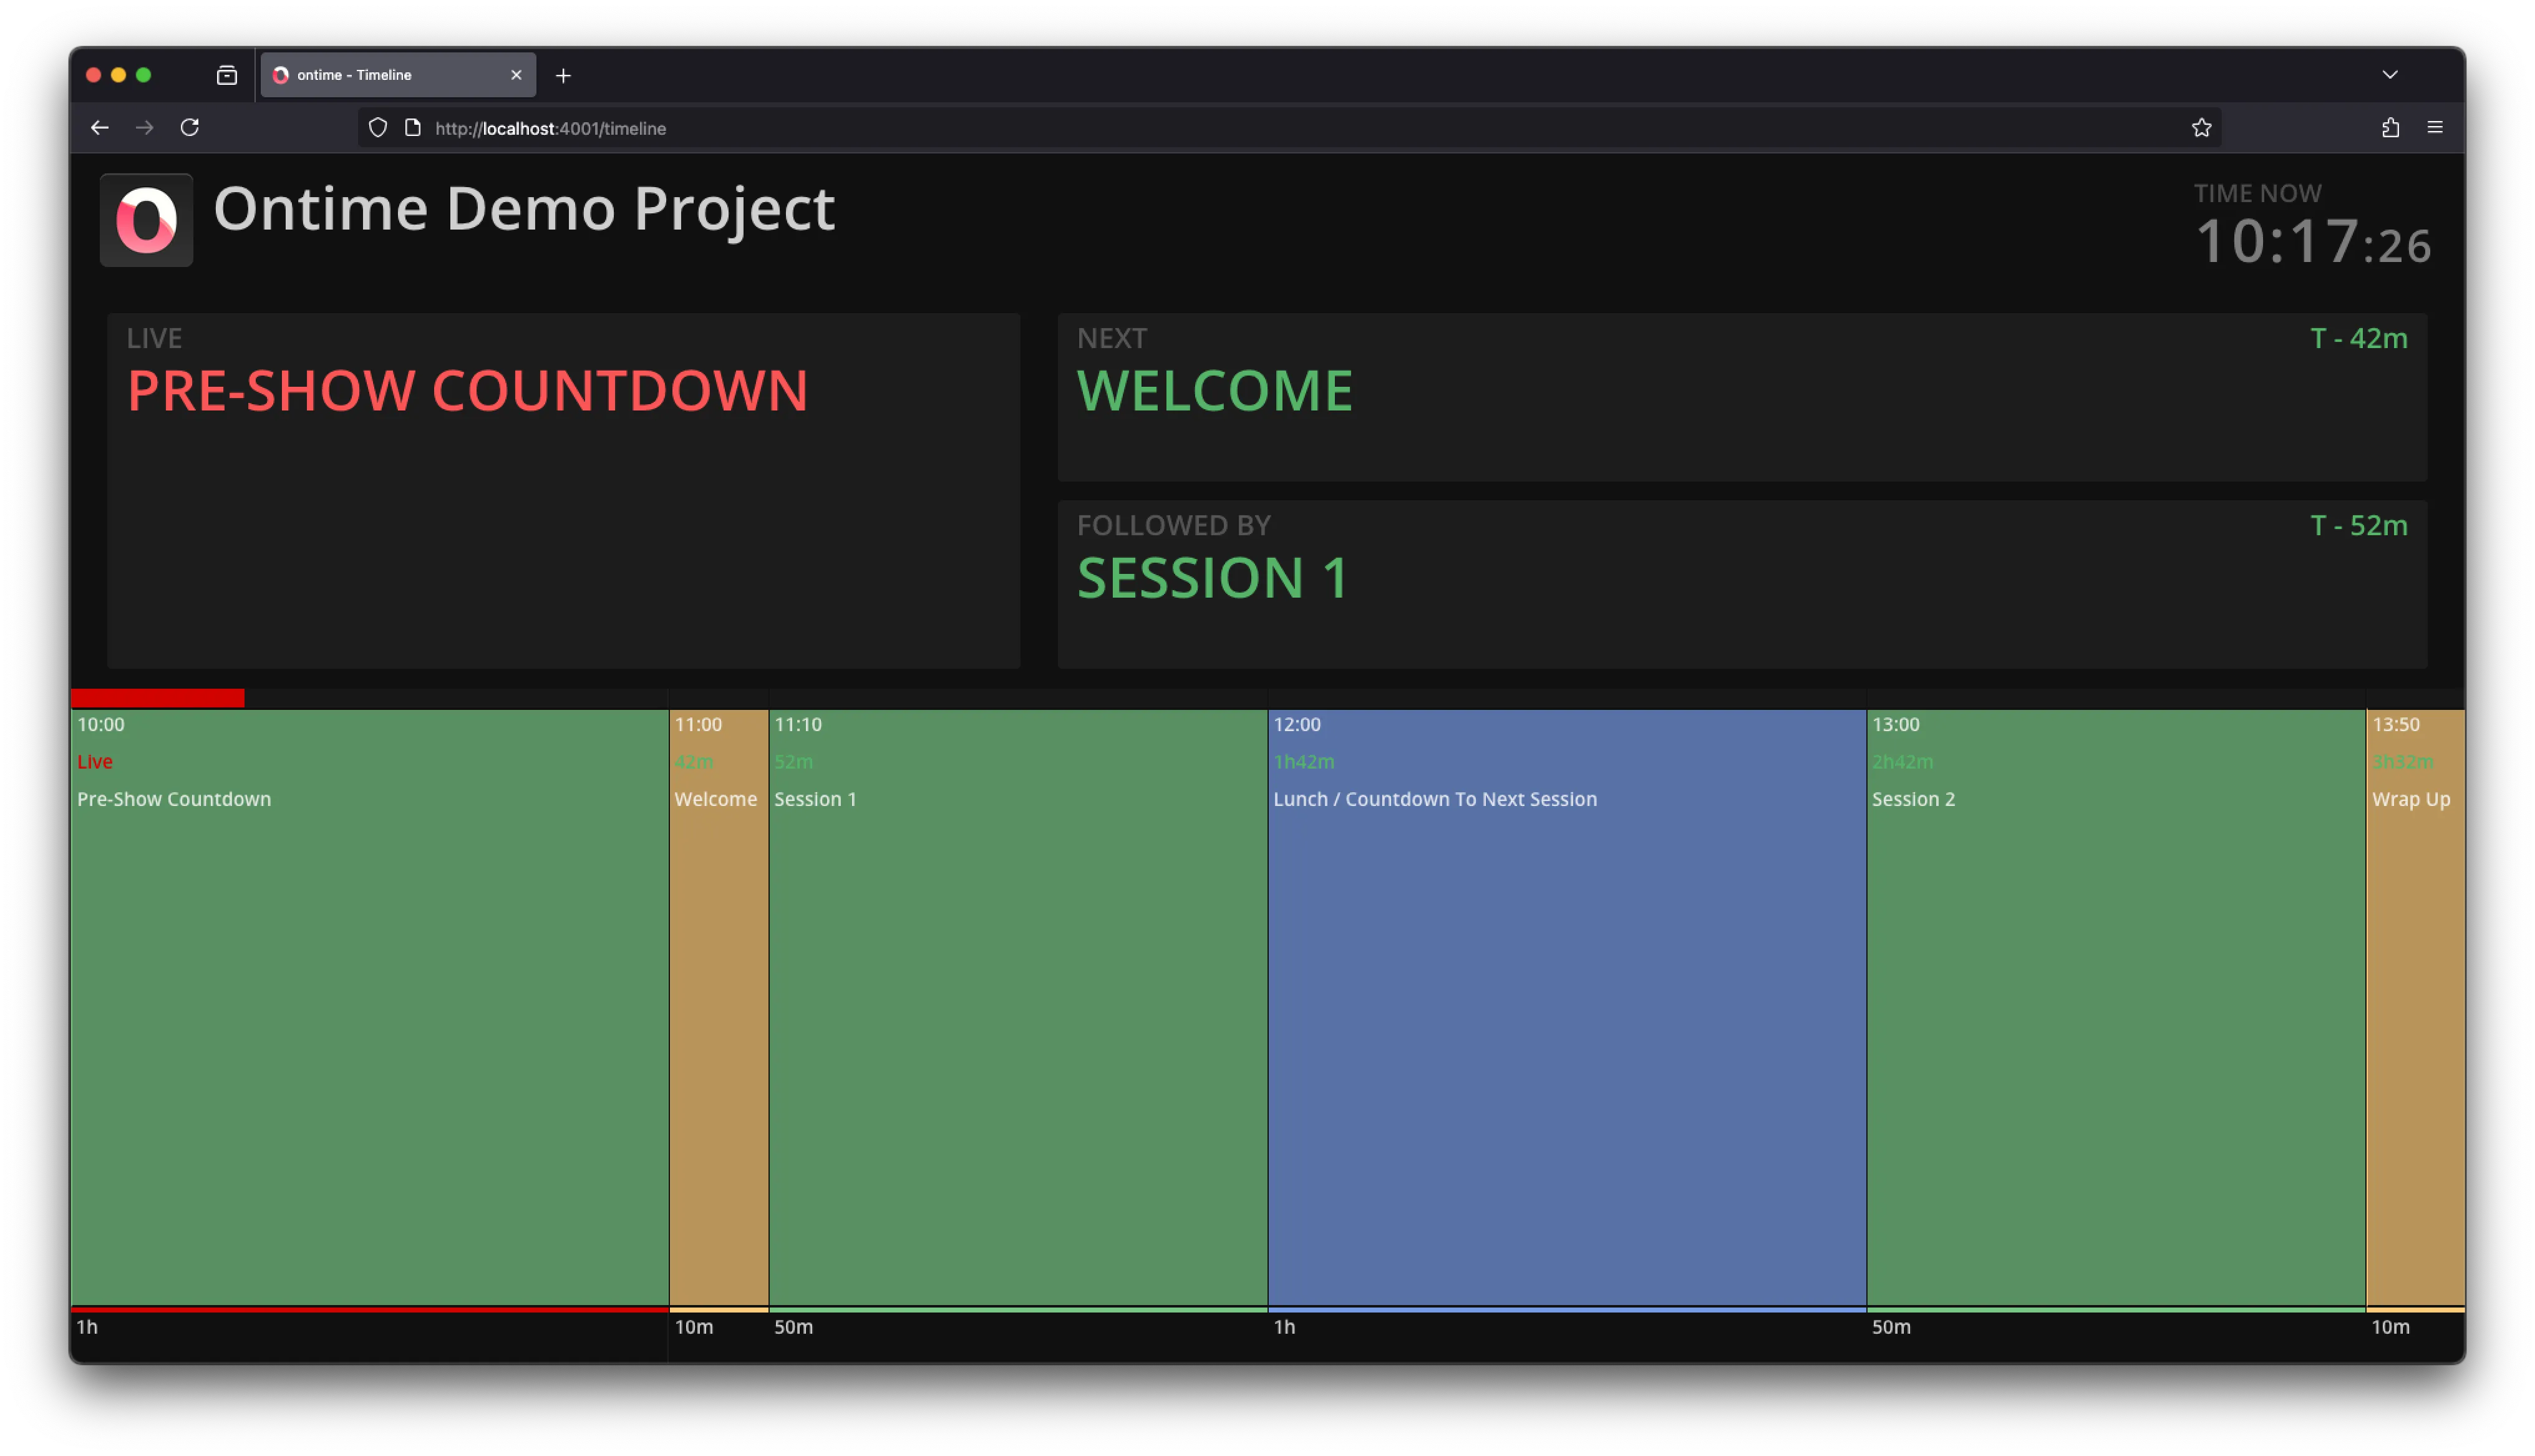Go back to previous page
Viewport: 2535px width, 1456px height.
coord(100,127)
